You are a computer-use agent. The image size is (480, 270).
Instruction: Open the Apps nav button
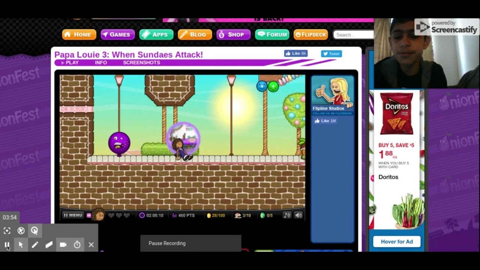tap(156, 34)
